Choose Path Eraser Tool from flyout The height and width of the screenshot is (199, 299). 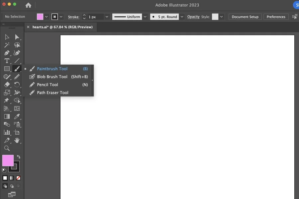(56, 93)
